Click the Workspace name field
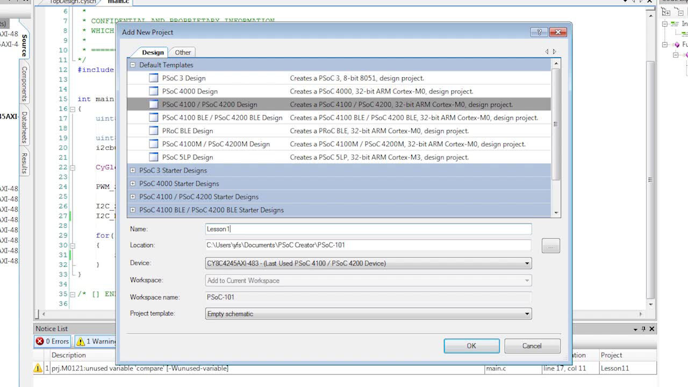Viewport: 688px width, 387px height. pyautogui.click(x=368, y=297)
